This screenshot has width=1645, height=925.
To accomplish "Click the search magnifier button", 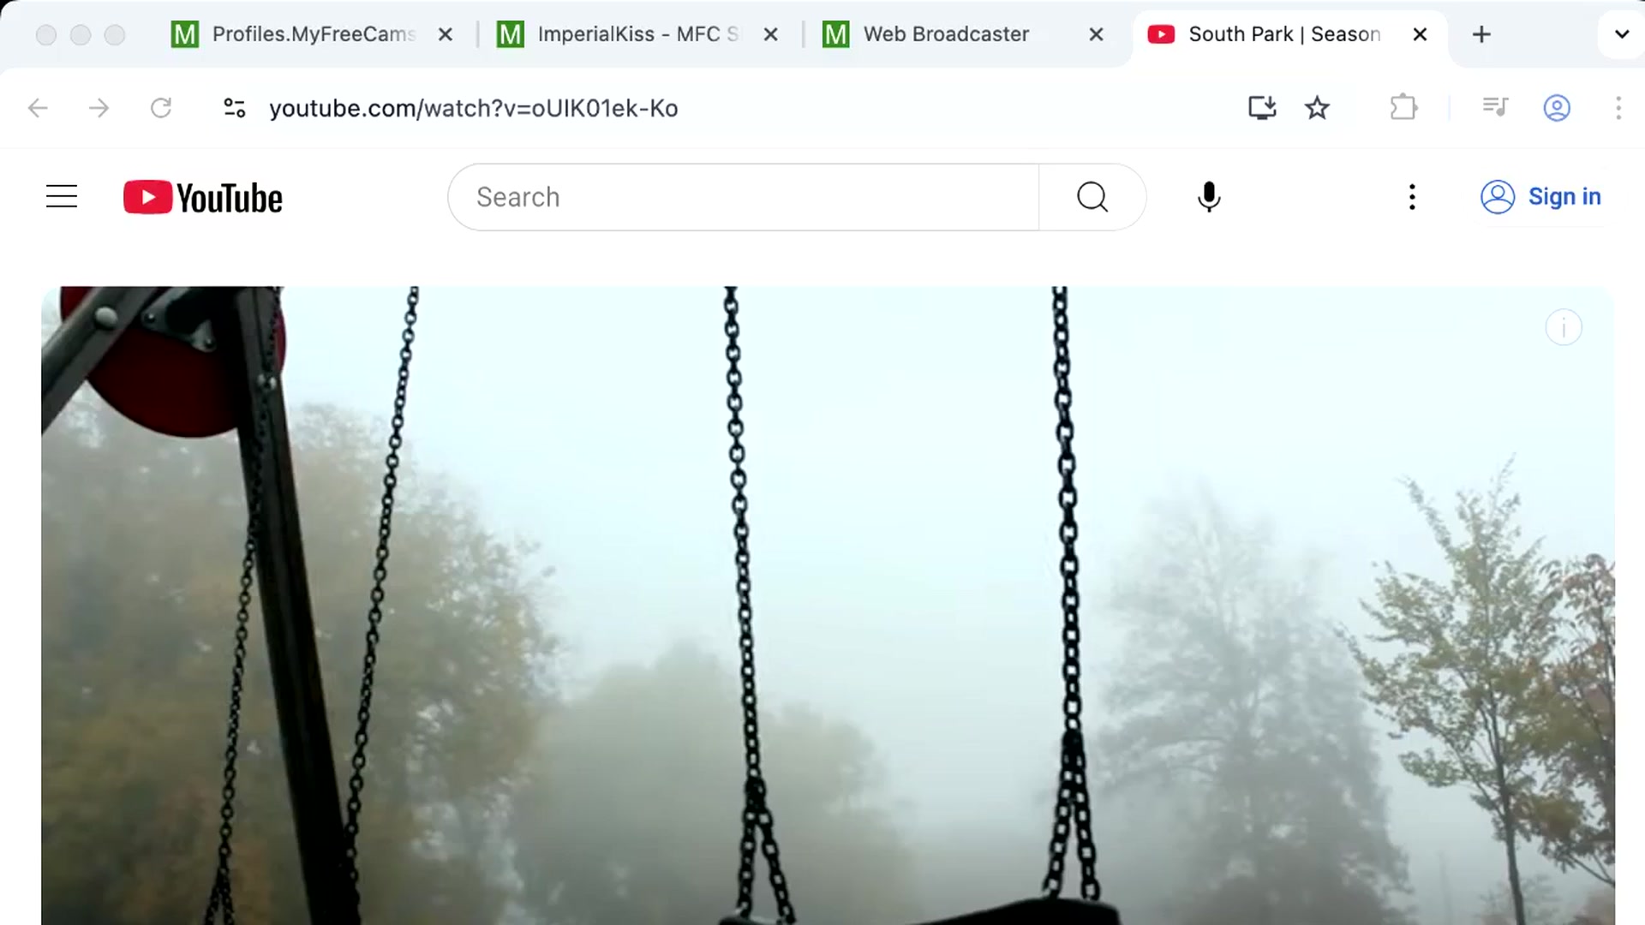I will click(1092, 197).
